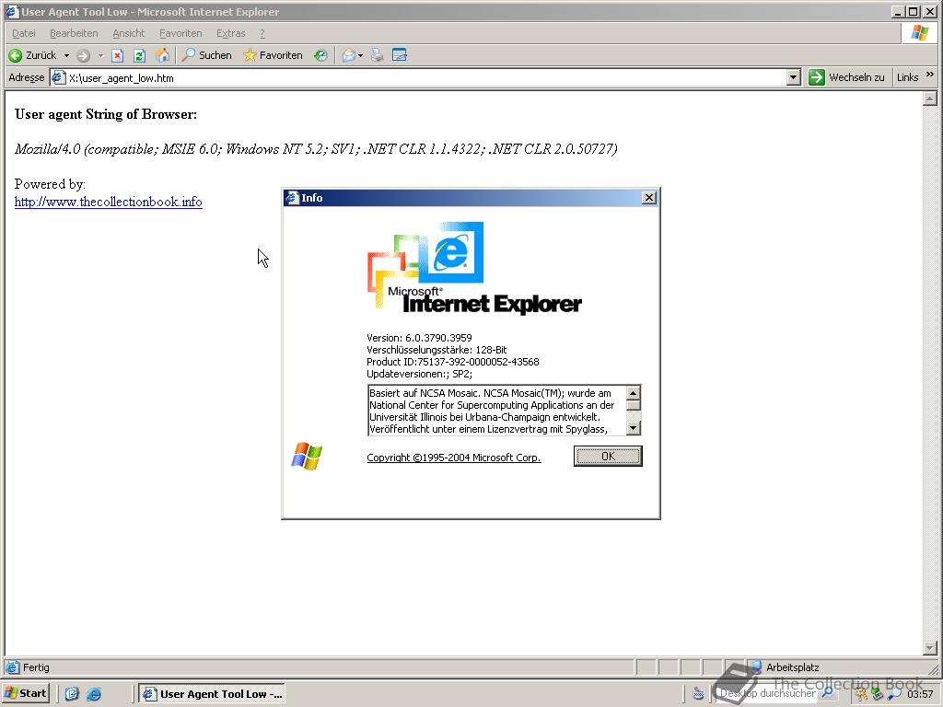This screenshot has height=707, width=943.
Task: Click the page icon in address bar
Action: (x=58, y=77)
